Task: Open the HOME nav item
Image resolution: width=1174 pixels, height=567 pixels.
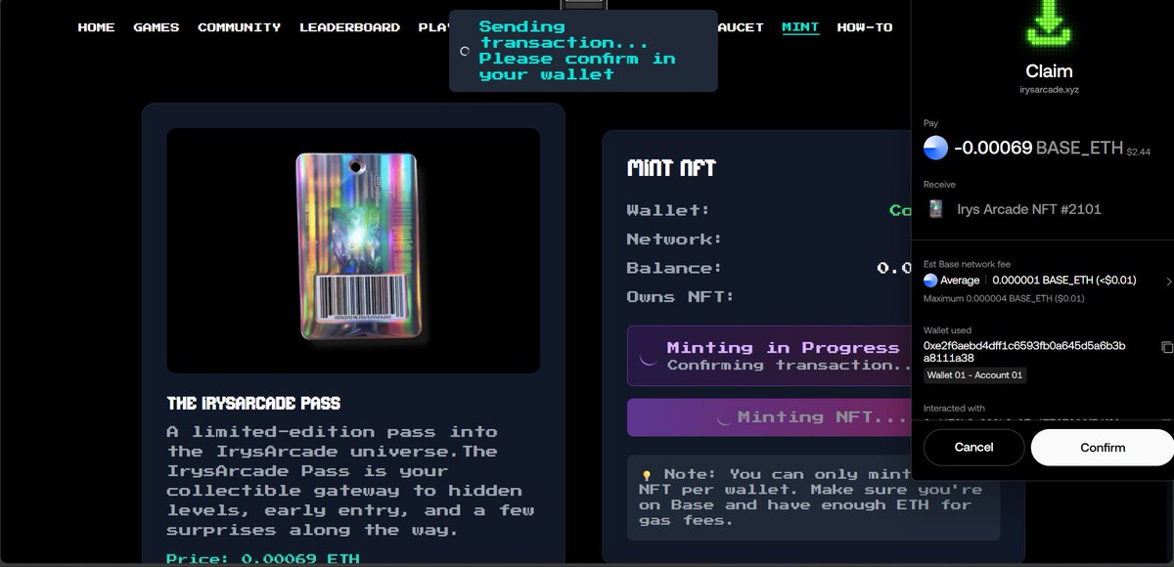Action: pos(96,27)
